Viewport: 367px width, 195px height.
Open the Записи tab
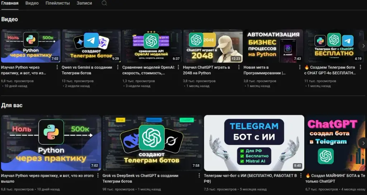coord(84,3)
